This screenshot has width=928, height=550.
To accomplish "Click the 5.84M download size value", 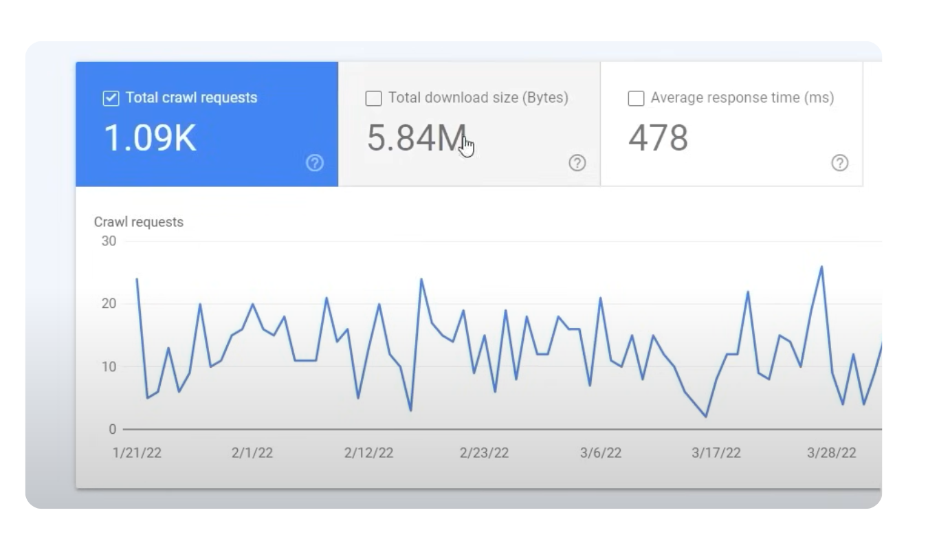I will (x=416, y=137).
